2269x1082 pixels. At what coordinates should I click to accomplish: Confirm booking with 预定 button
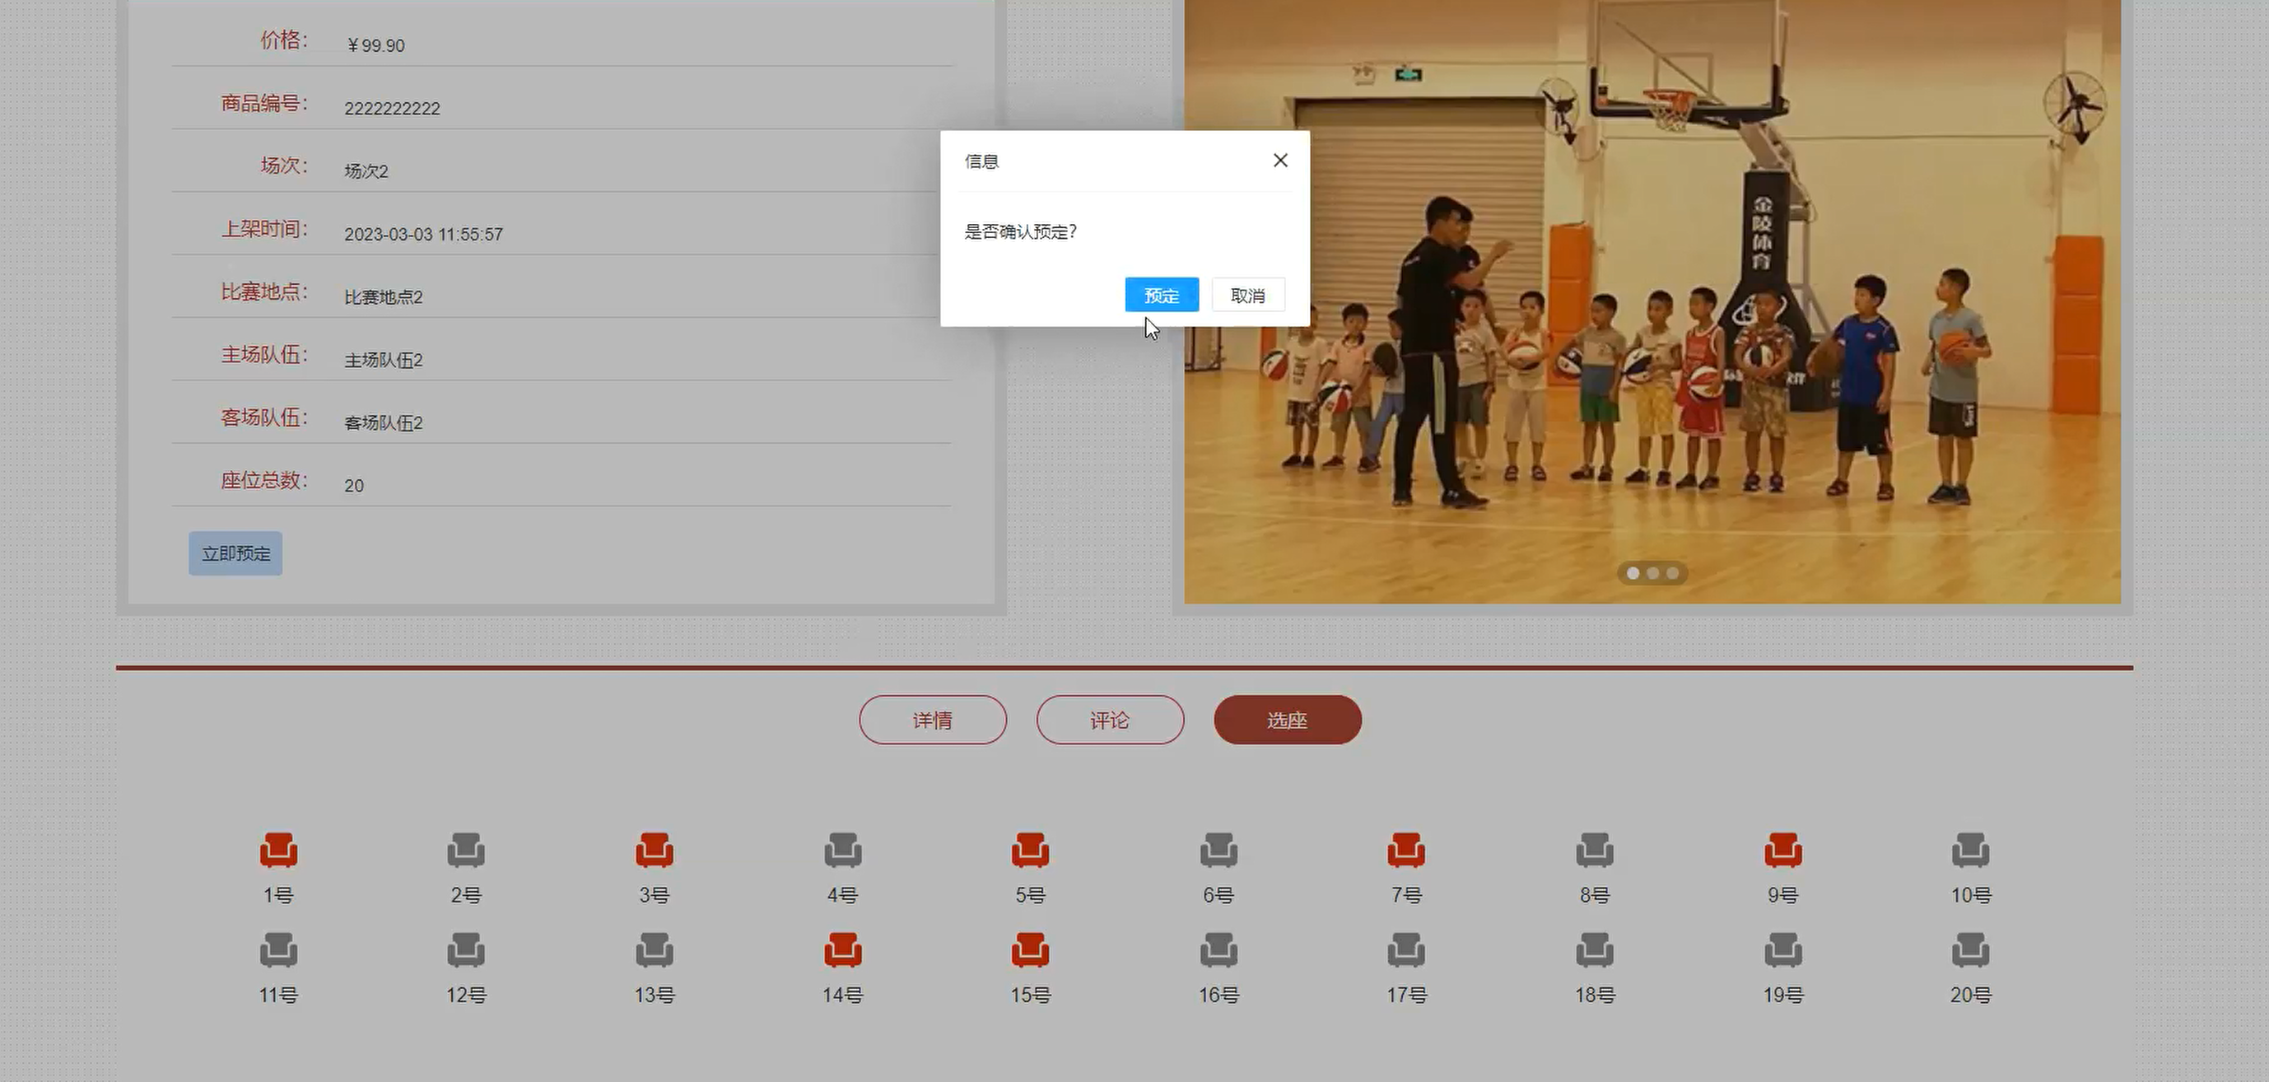tap(1162, 295)
